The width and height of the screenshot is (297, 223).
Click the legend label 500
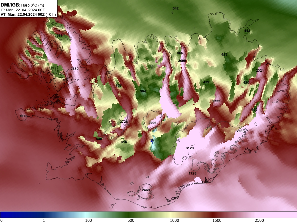tap(131, 220)
